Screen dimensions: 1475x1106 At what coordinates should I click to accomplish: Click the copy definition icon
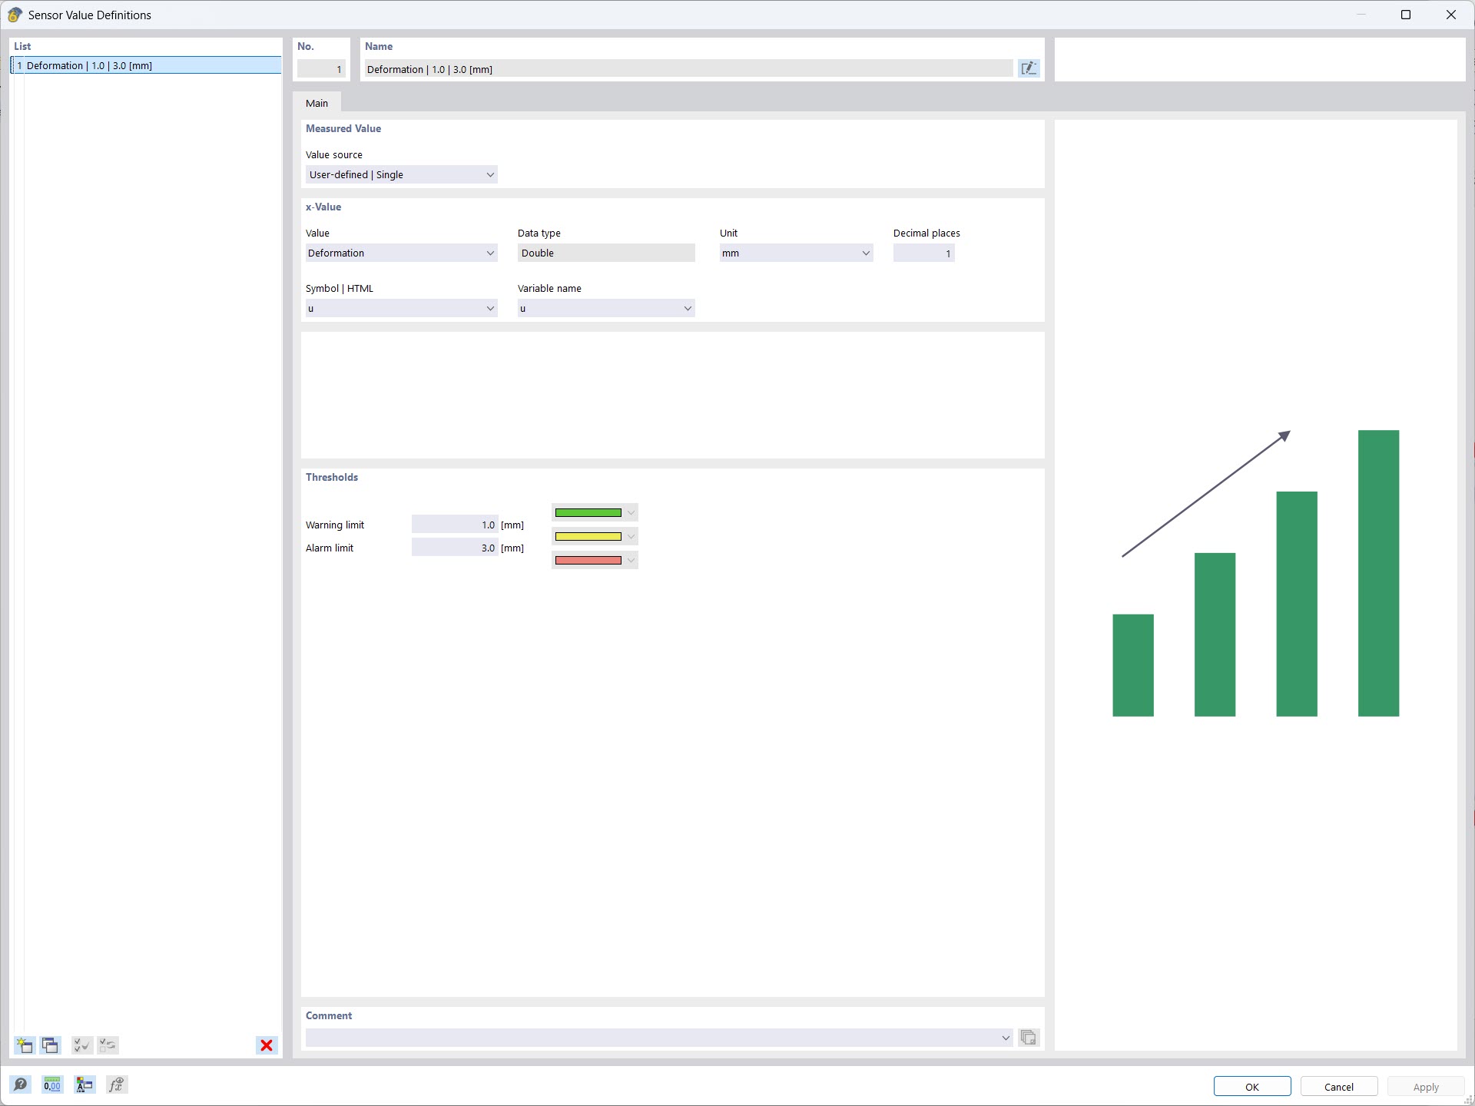point(51,1045)
